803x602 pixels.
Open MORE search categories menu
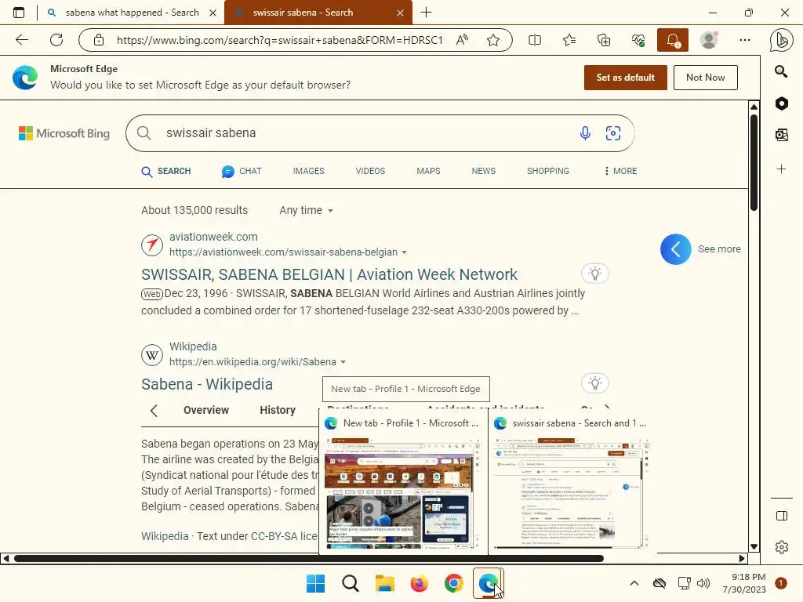pyautogui.click(x=620, y=171)
